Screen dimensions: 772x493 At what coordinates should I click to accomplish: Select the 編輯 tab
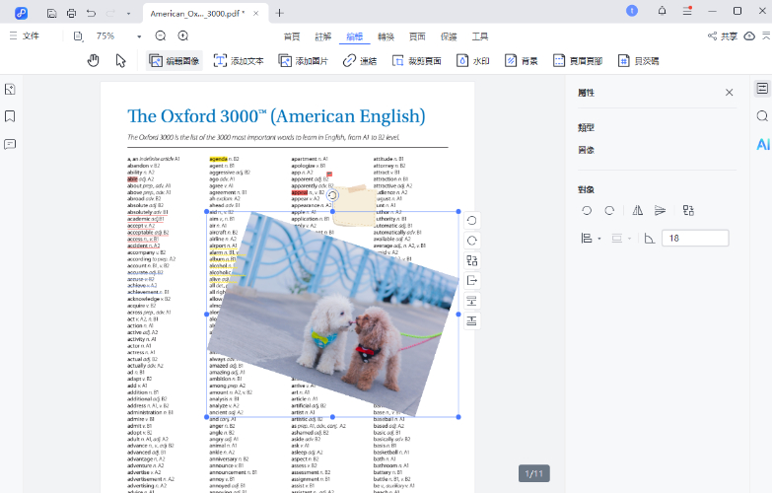pyautogui.click(x=355, y=36)
